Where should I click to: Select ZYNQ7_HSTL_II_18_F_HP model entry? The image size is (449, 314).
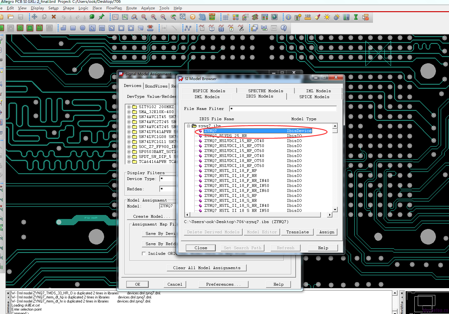(x=230, y=171)
